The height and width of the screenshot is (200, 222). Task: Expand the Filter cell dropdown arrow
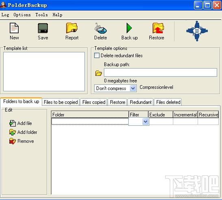click(x=146, y=122)
